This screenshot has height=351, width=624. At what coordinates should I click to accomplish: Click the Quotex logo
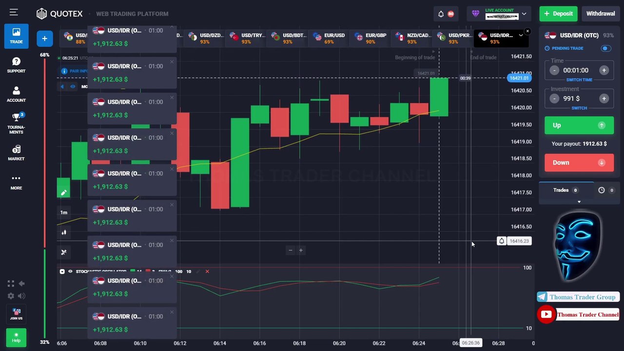[59, 14]
